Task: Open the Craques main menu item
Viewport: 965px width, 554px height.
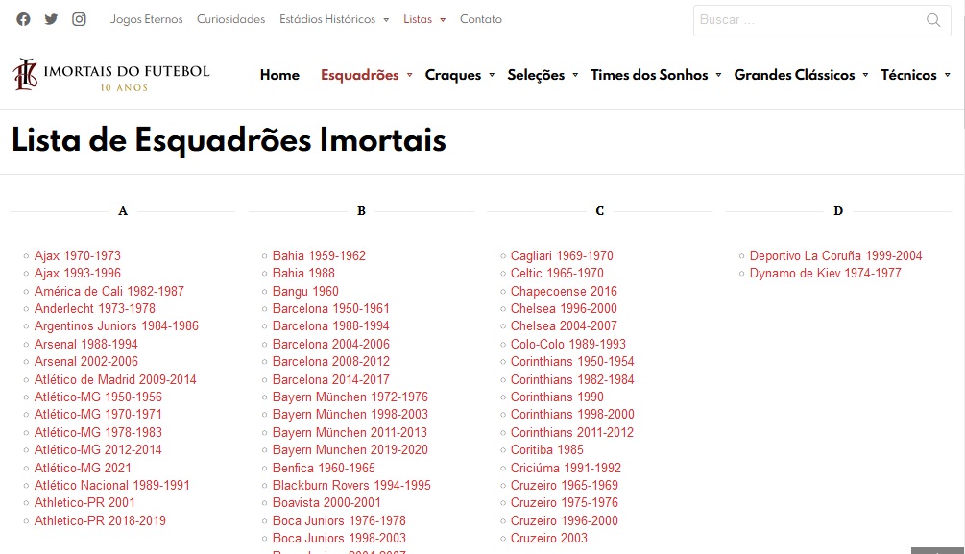Action: tap(453, 75)
